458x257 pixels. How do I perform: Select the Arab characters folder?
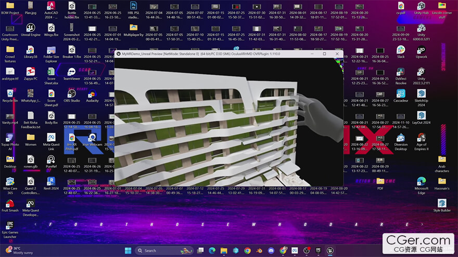pos(442,160)
